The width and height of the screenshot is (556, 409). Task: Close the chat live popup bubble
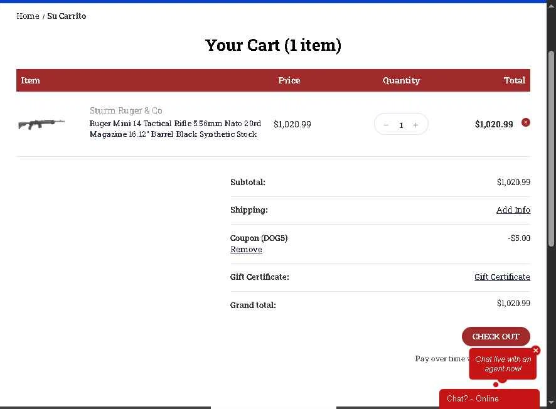tap(535, 350)
